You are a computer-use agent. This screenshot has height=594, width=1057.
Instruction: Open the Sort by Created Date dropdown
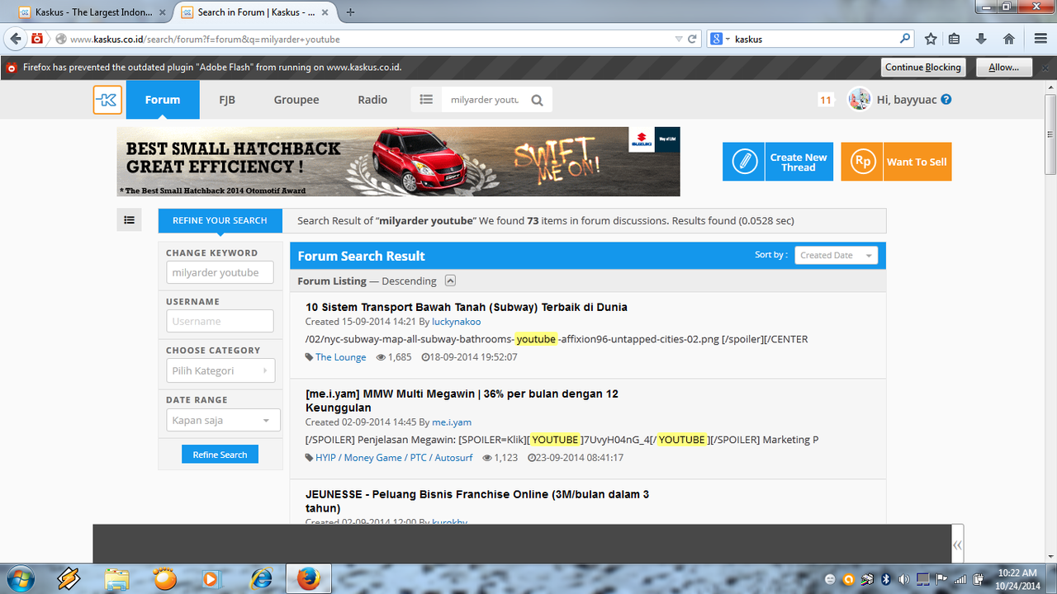click(837, 256)
